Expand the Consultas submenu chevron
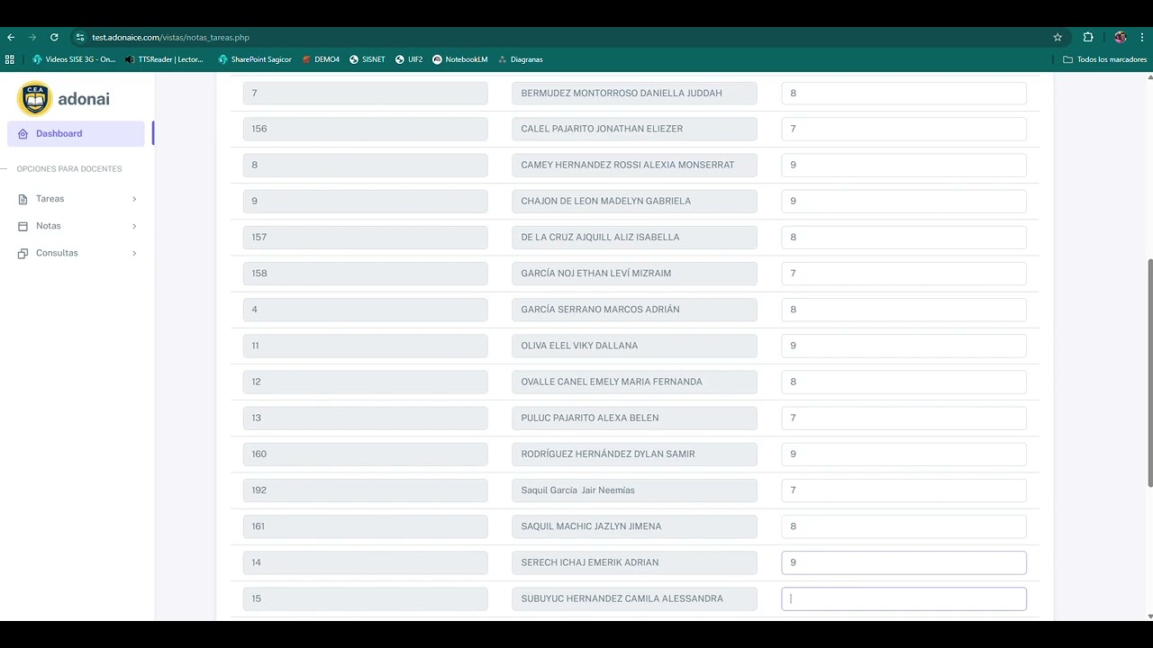This screenshot has width=1153, height=648. click(134, 253)
